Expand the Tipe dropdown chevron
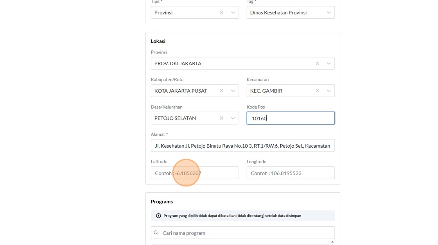 [233, 13]
